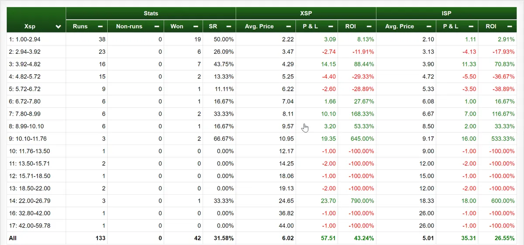Select row 1: 1.00-2.94
524x245 pixels.
(x=261, y=39)
